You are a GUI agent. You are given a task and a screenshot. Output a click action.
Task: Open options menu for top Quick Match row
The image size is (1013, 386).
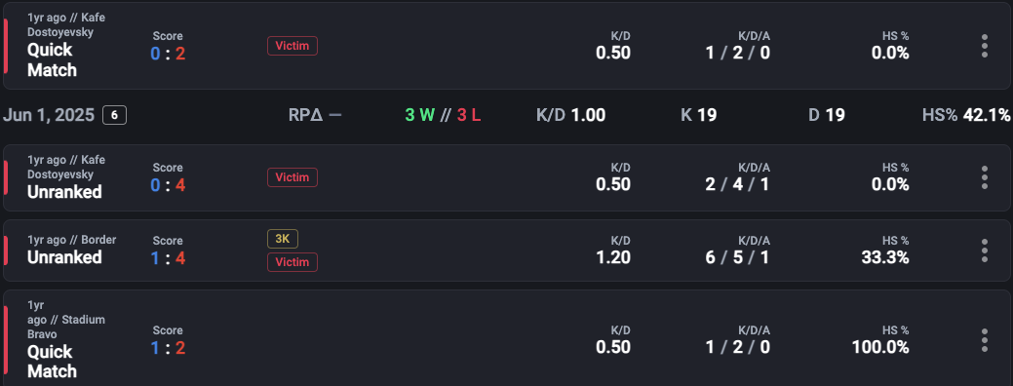(x=984, y=46)
